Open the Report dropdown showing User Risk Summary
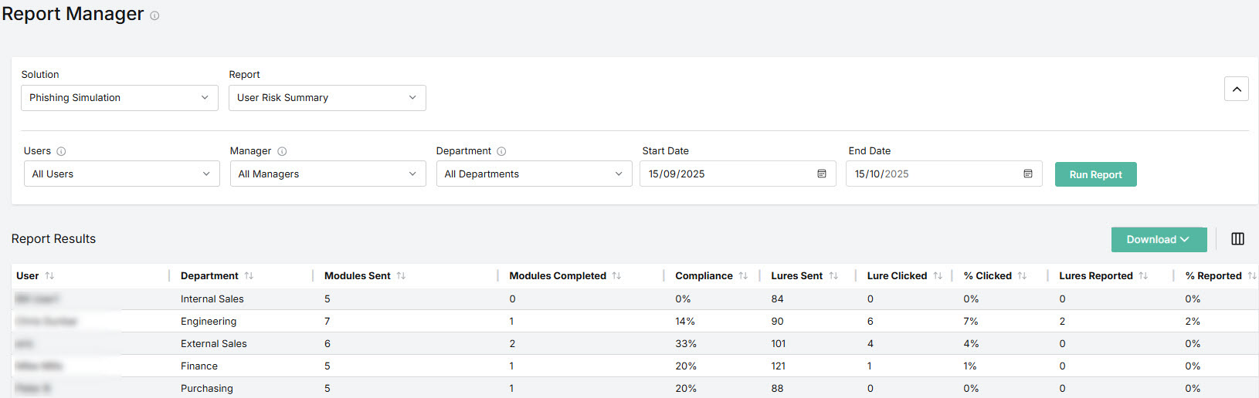Image resolution: width=1259 pixels, height=398 pixels. pos(327,98)
